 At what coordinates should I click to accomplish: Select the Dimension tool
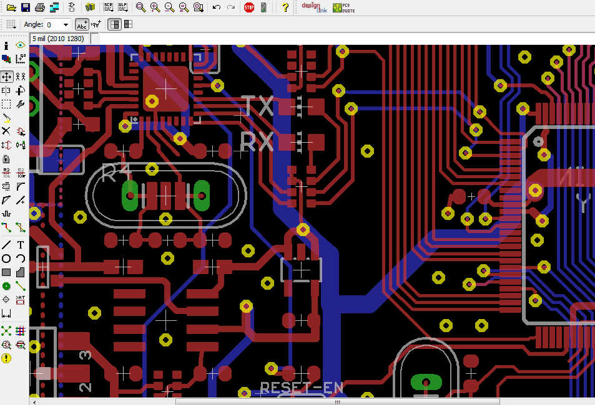pos(6,313)
